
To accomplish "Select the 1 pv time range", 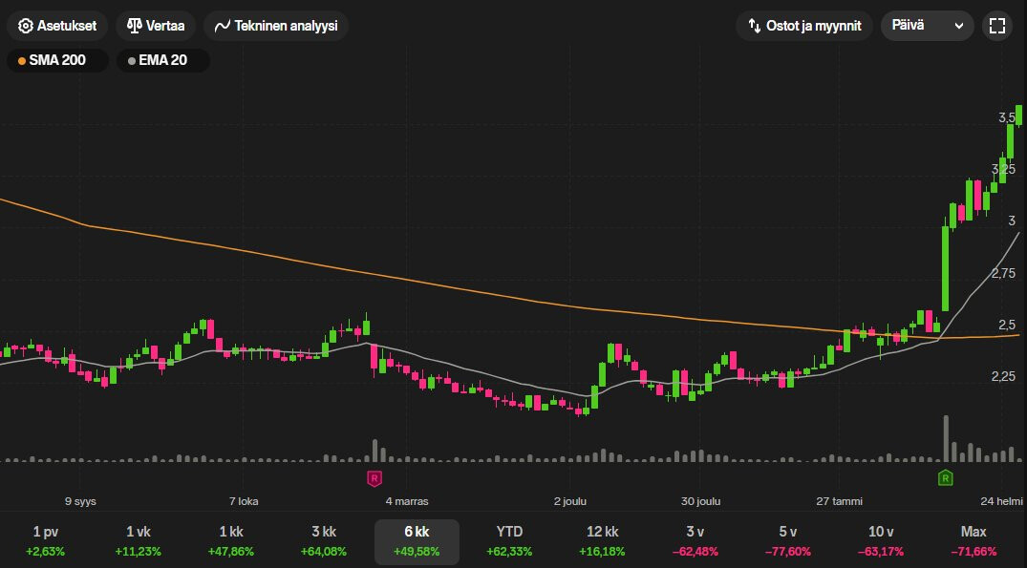I will pos(46,541).
